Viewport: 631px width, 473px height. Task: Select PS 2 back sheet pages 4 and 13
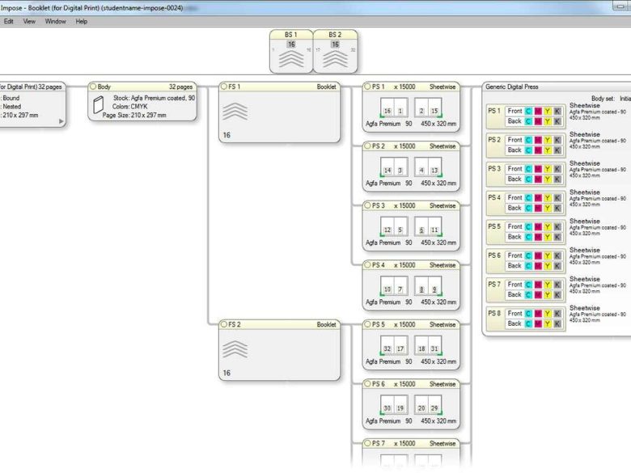click(428, 170)
